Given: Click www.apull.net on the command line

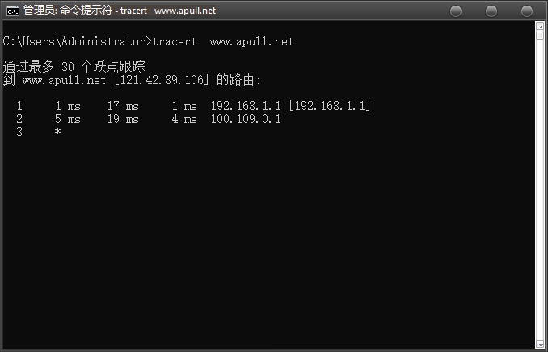Looking at the screenshot, I should [251, 42].
